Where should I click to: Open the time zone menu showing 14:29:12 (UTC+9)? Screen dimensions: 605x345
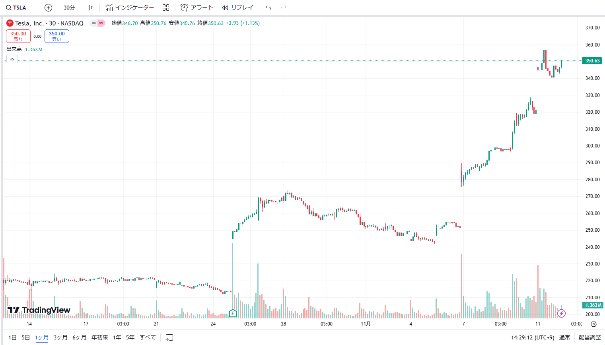[x=533, y=337]
